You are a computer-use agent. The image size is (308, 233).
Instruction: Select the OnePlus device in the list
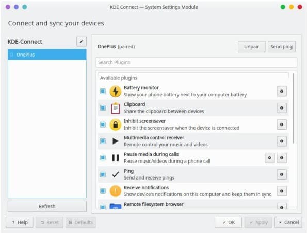(x=47, y=55)
